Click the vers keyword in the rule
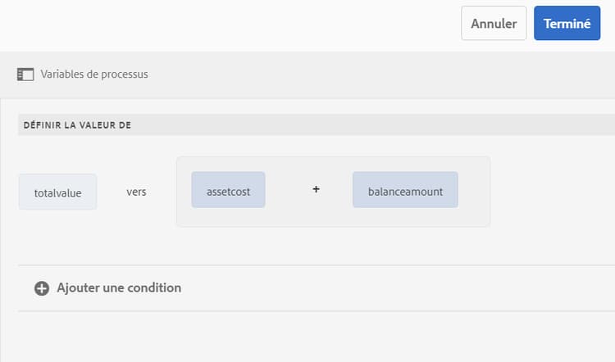Screen dimensions: 615x362 [136, 192]
